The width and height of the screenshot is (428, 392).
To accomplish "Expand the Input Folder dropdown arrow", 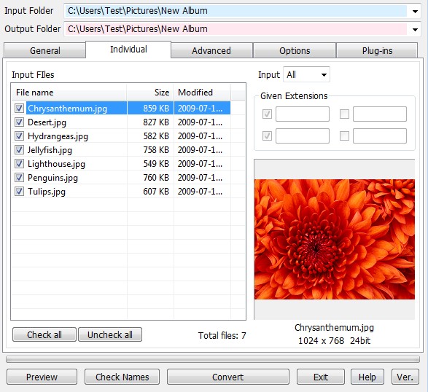I will click(x=415, y=12).
